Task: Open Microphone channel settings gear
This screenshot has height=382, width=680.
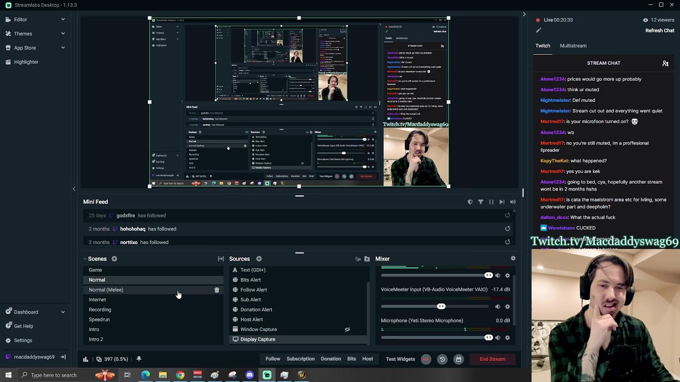Action: tap(507, 337)
